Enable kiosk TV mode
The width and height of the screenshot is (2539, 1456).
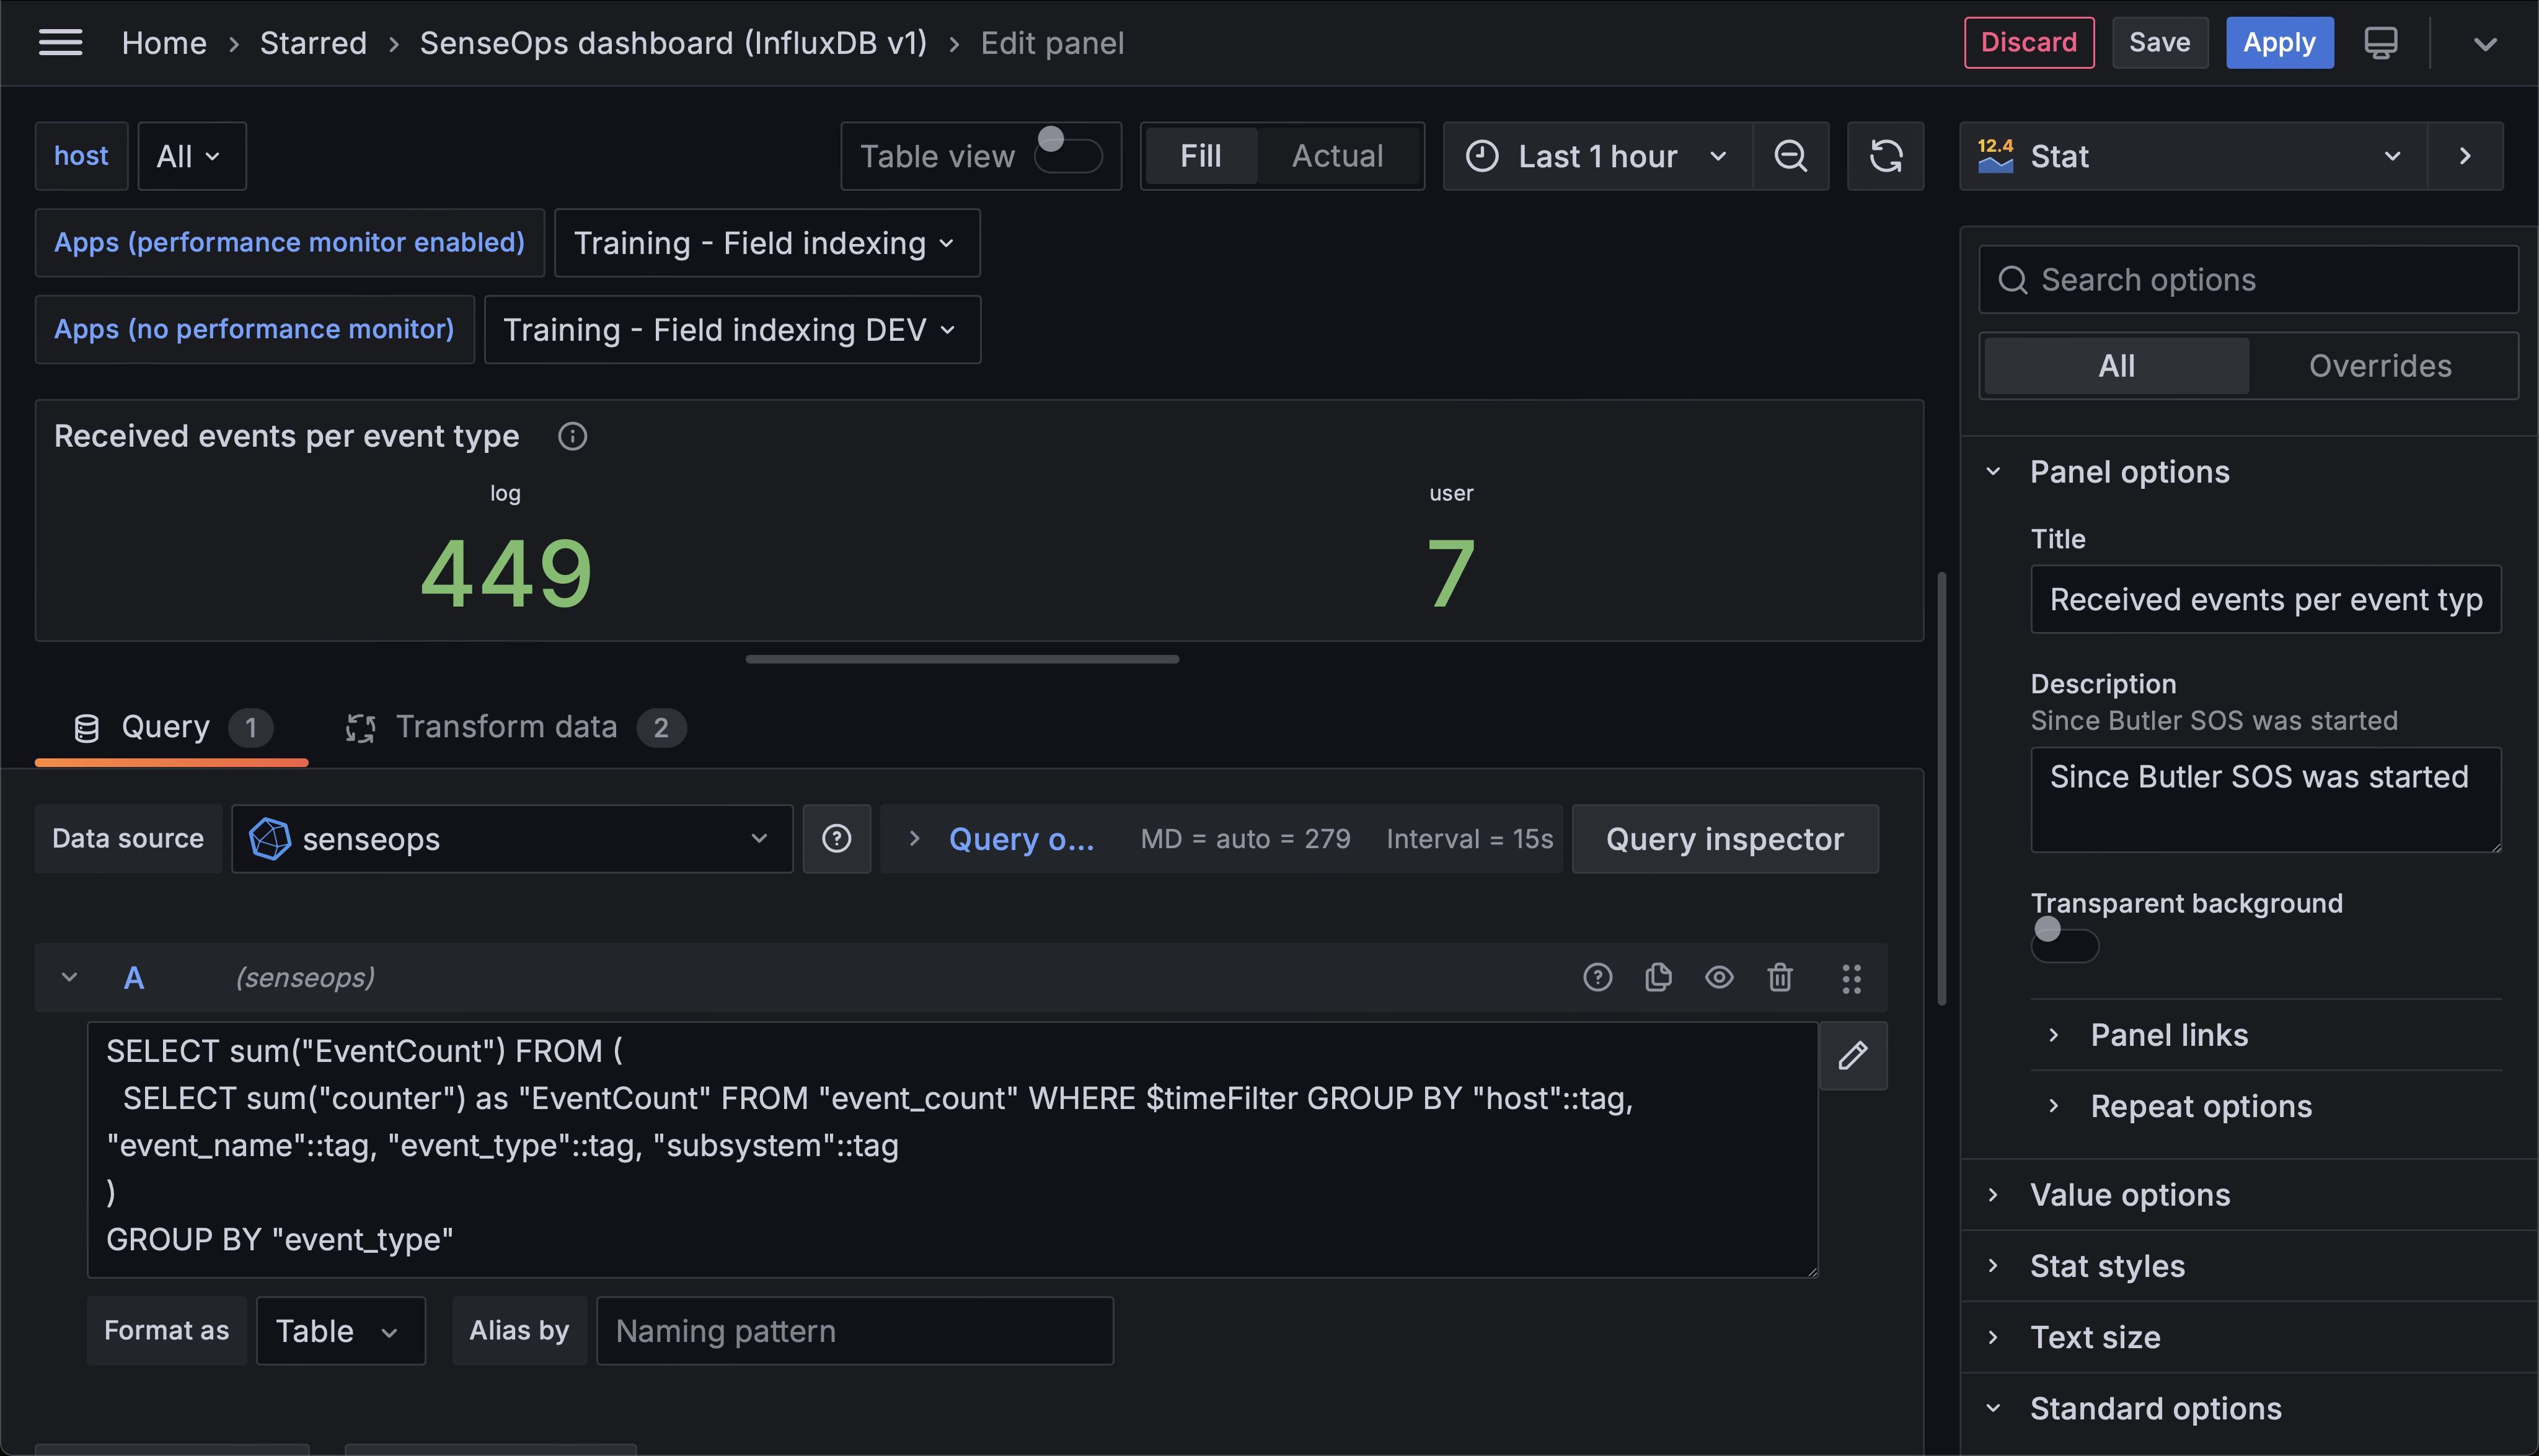(2382, 42)
